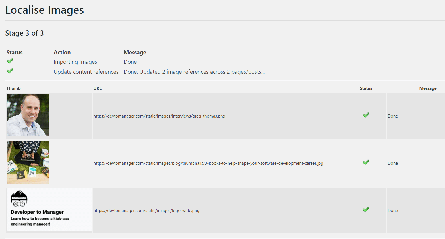The width and height of the screenshot is (445, 239).
Task: Click status checkmark for the books thumbnail row
Action: [366, 162]
